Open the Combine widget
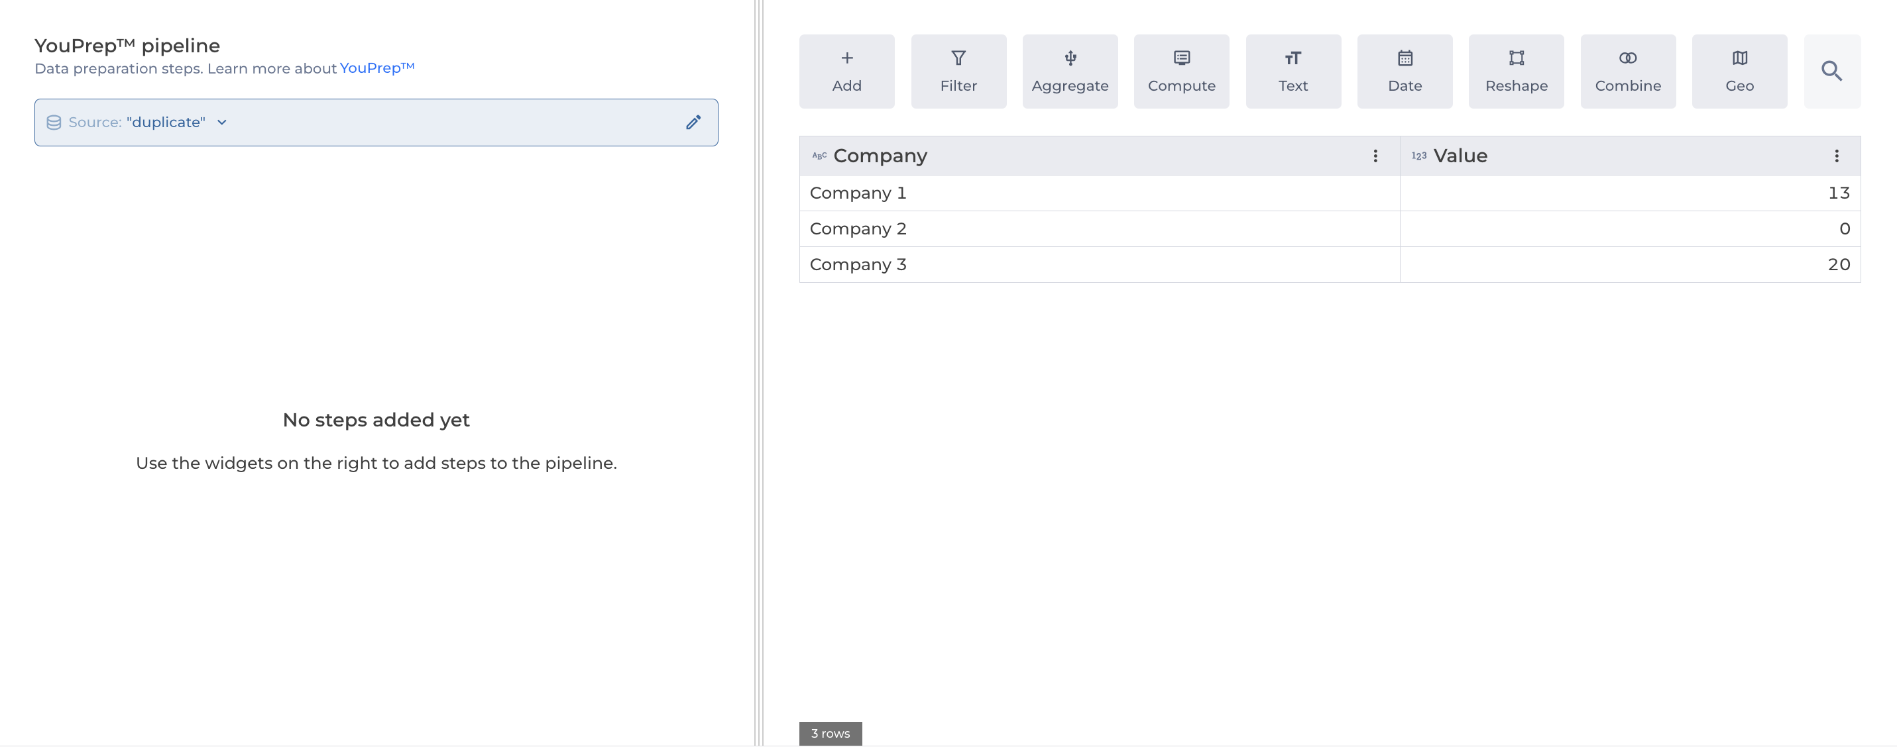The width and height of the screenshot is (1897, 747). pyautogui.click(x=1627, y=72)
